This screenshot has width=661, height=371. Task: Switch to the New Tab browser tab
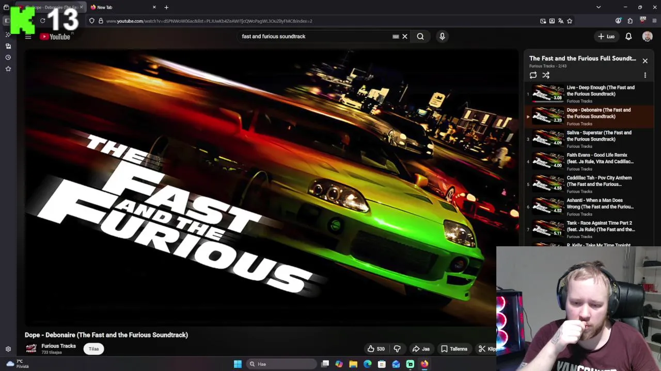click(122, 7)
